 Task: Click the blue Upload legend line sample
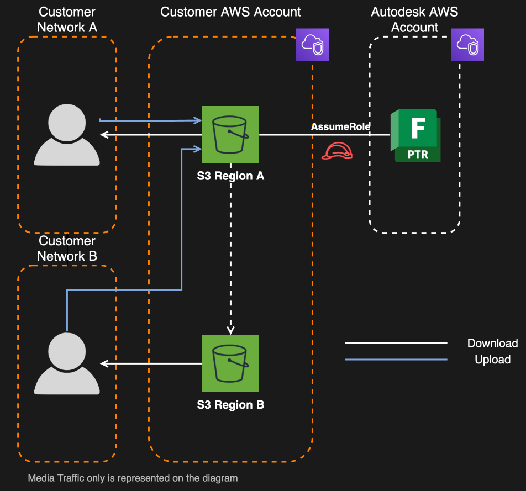(397, 360)
